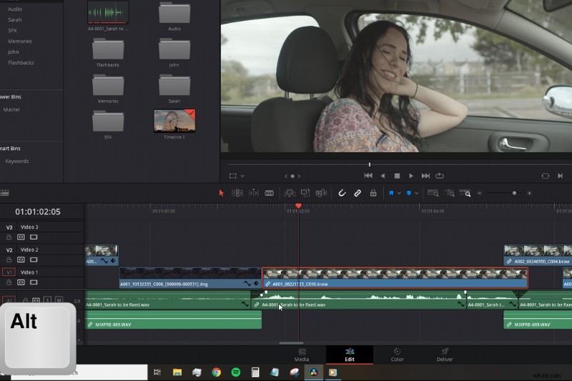Click the Match Frame icon
The height and width of the screenshot is (381, 572).
(x=546, y=176)
